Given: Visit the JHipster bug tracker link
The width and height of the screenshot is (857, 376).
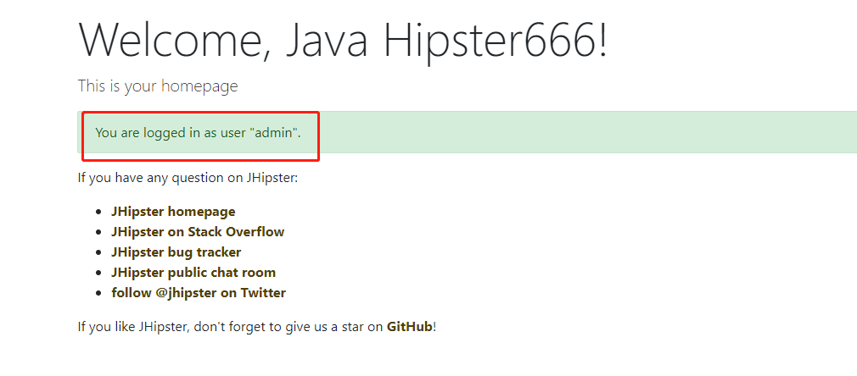Looking at the screenshot, I should pyautogui.click(x=176, y=252).
